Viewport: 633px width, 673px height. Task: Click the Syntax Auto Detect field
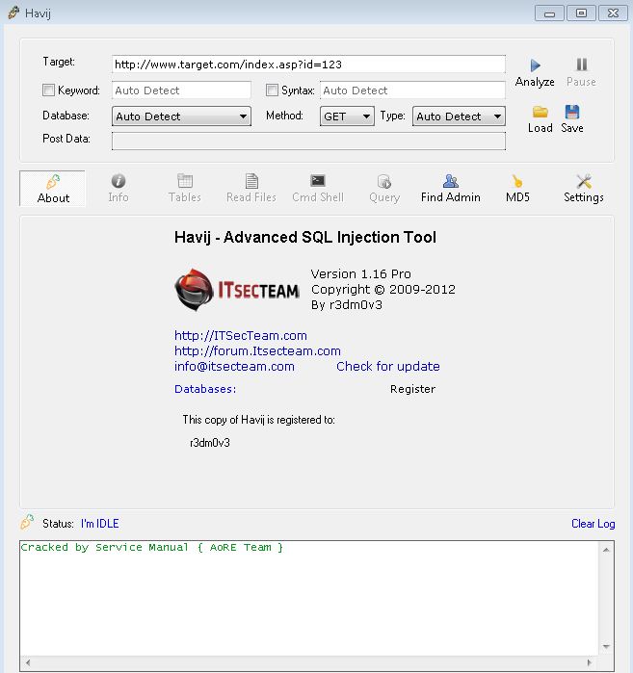(412, 91)
